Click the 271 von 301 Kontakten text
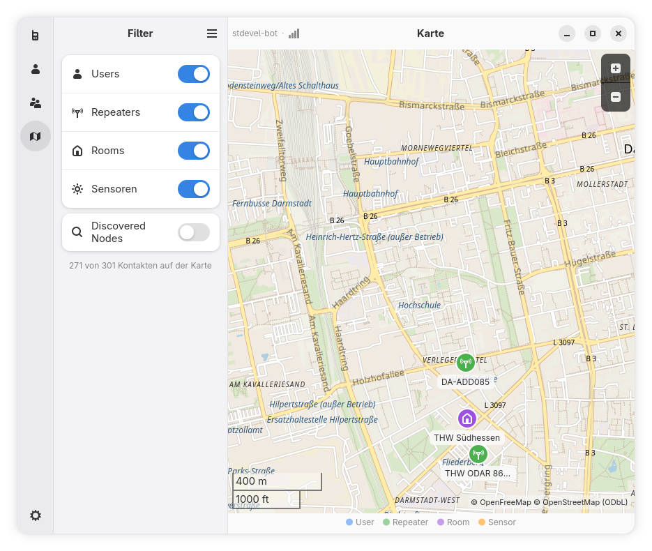The image size is (652, 551). point(141,265)
